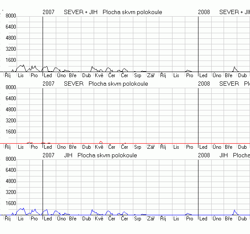Select the 2008 year label of SEVER + JIH chart
250x234 pixels.
tap(204, 12)
